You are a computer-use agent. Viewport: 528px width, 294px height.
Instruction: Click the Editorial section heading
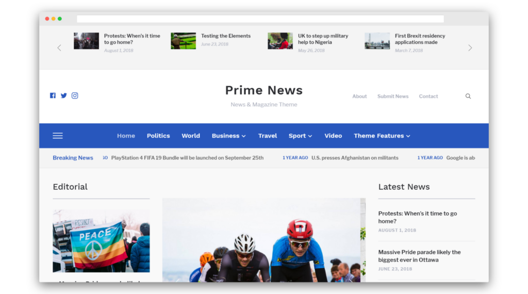coord(70,187)
